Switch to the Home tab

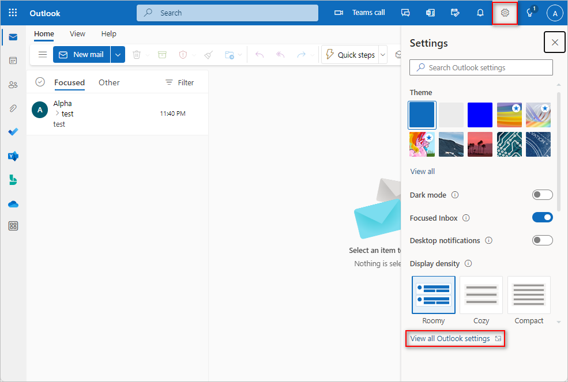pyautogui.click(x=44, y=33)
